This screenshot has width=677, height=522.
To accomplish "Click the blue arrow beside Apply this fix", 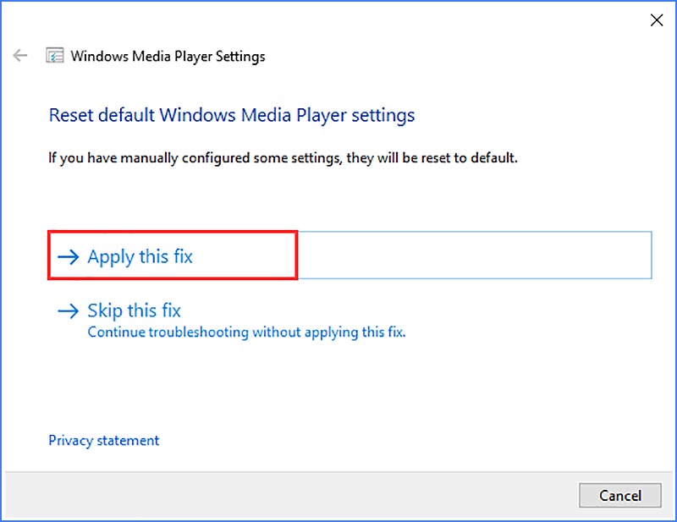I will pos(69,256).
